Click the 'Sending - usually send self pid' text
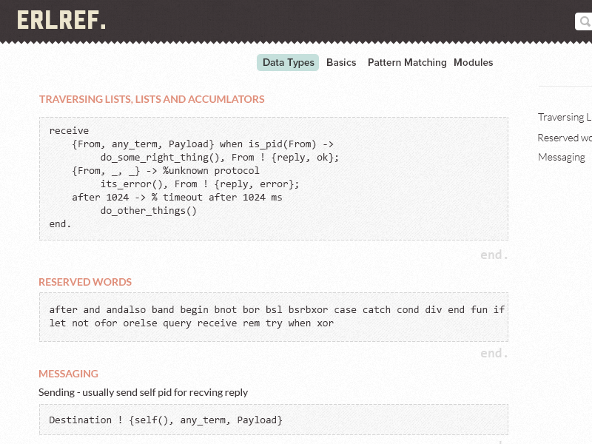The height and width of the screenshot is (444, 592). [143, 392]
